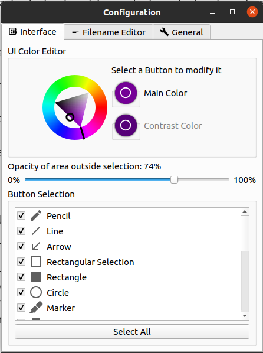Select the Circle tool icon
This screenshot has width=263, height=353.
tap(36, 292)
